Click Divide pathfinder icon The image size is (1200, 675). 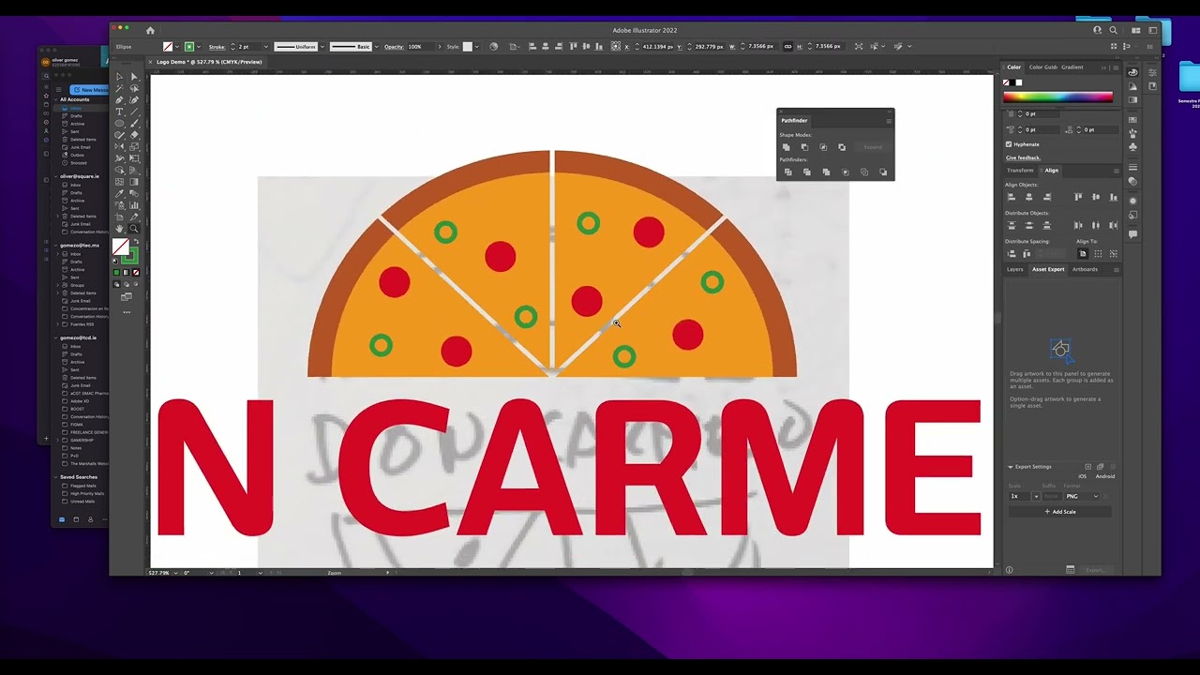[788, 172]
